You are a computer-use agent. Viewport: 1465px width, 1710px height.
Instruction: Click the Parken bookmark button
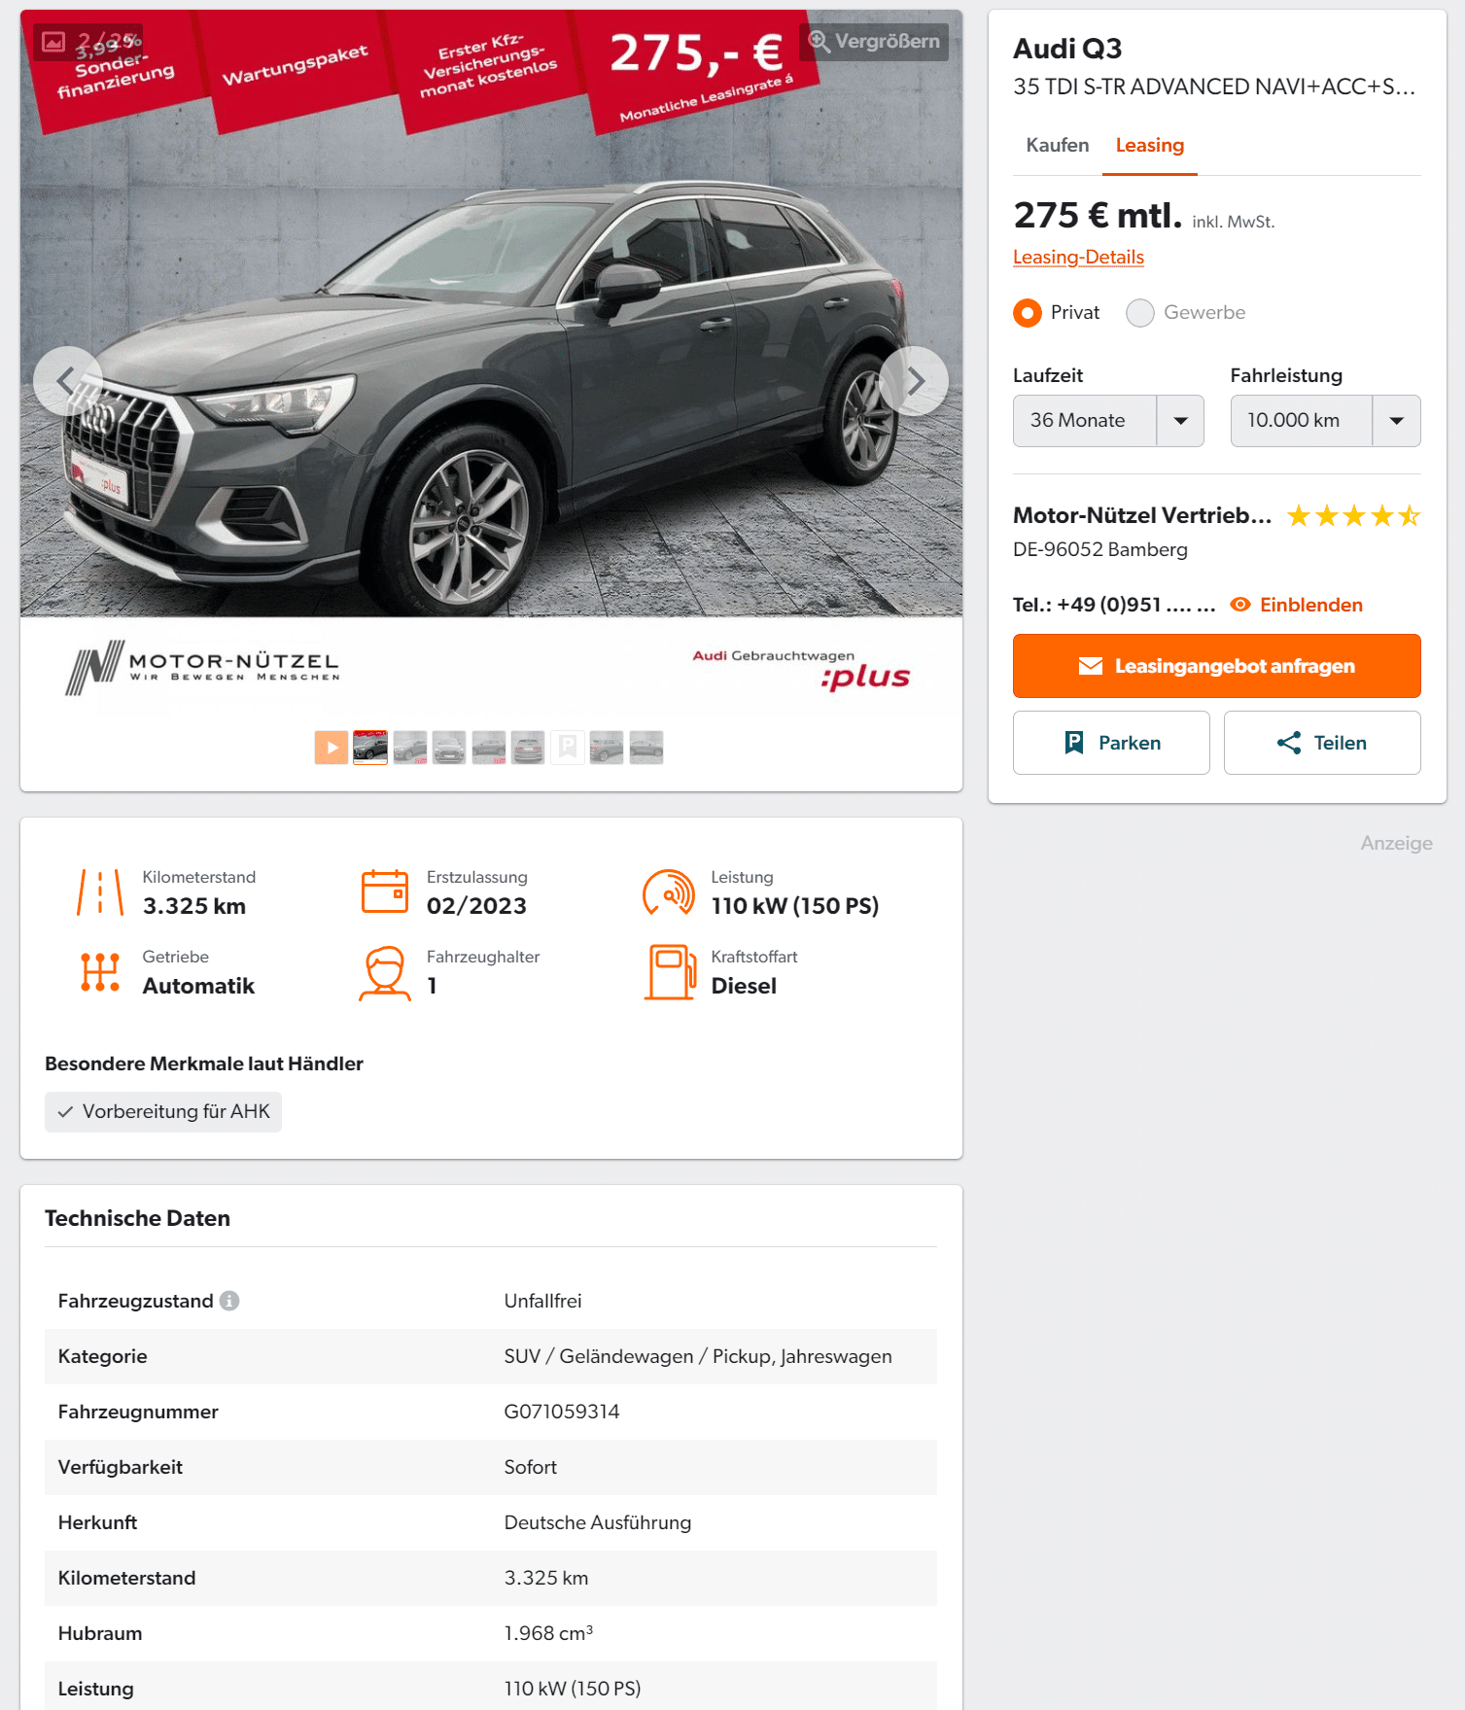pos(1111,743)
